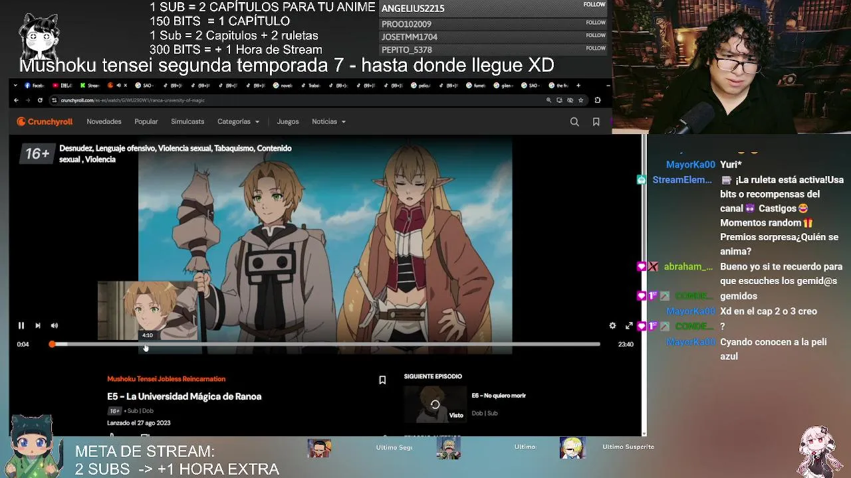Viewport: 851px width, 478px height.
Task: Go forward in the browser
Action: pos(28,100)
